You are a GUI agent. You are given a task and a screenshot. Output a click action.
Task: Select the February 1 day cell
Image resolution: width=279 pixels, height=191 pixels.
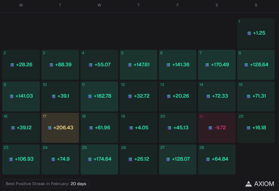256,33
